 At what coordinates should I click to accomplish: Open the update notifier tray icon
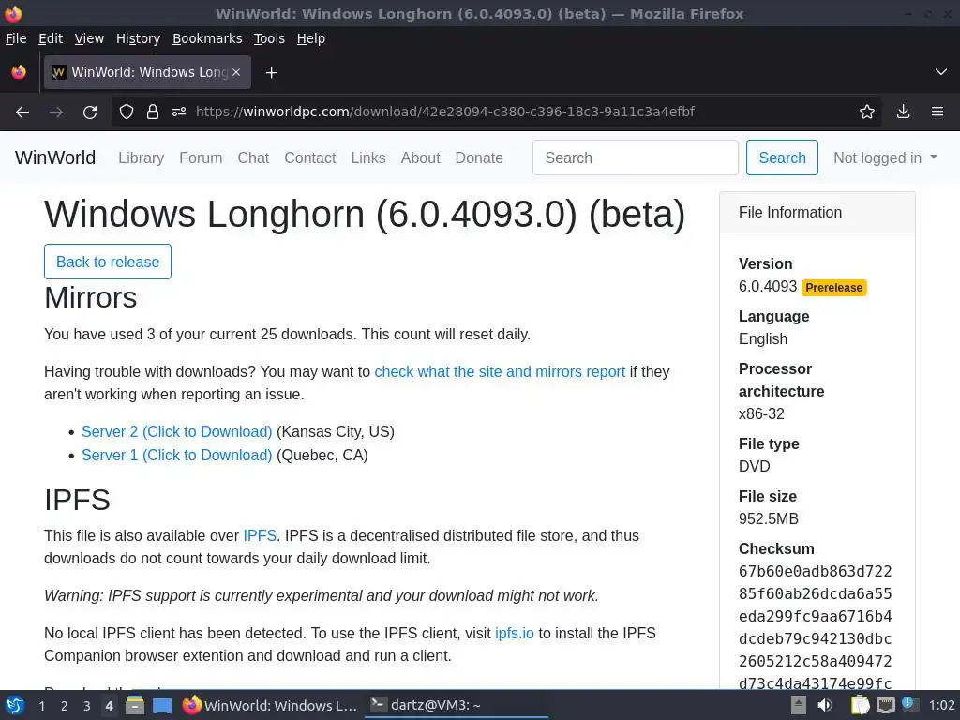click(x=908, y=704)
